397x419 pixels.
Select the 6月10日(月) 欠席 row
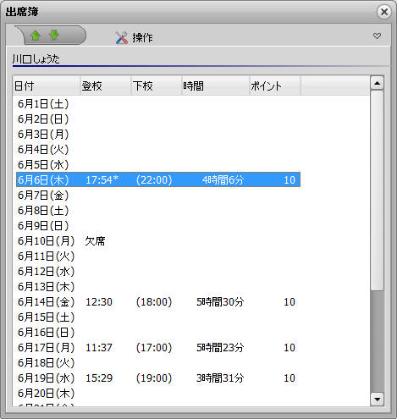click(158, 241)
